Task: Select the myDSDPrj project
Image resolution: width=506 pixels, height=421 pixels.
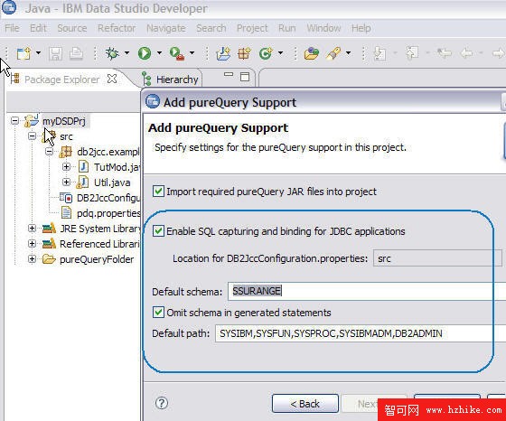Action: (x=64, y=121)
